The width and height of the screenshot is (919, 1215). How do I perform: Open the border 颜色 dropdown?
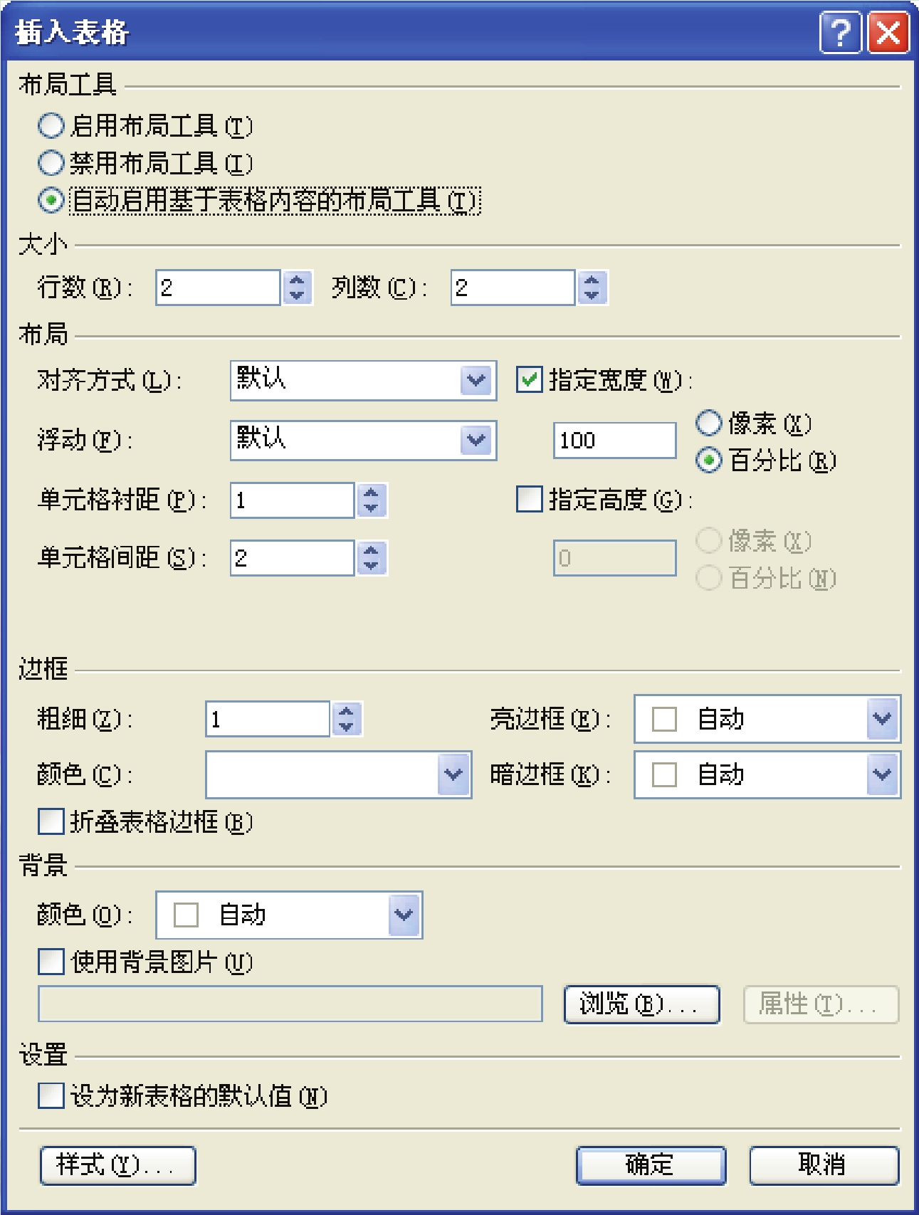453,774
